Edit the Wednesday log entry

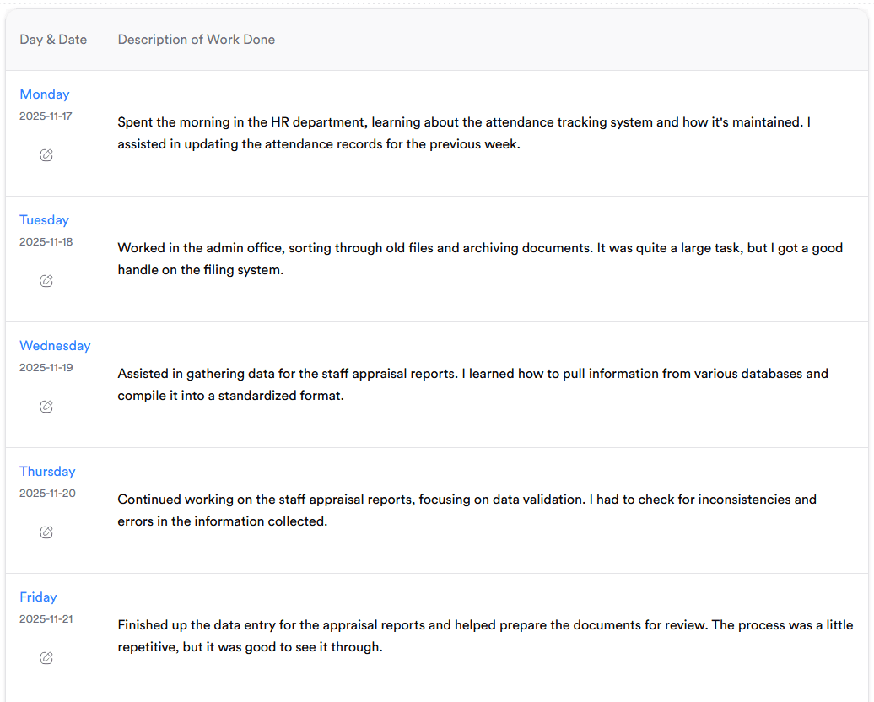point(46,407)
